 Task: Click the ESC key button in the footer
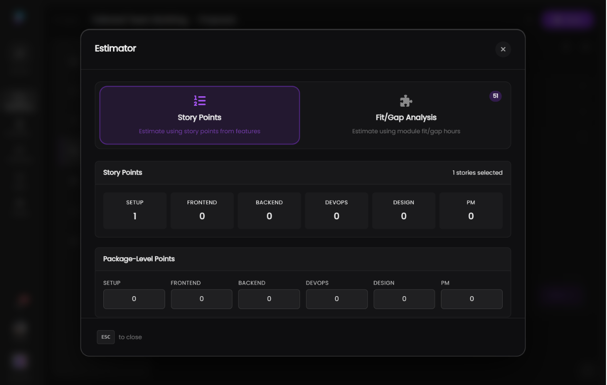[105, 337]
